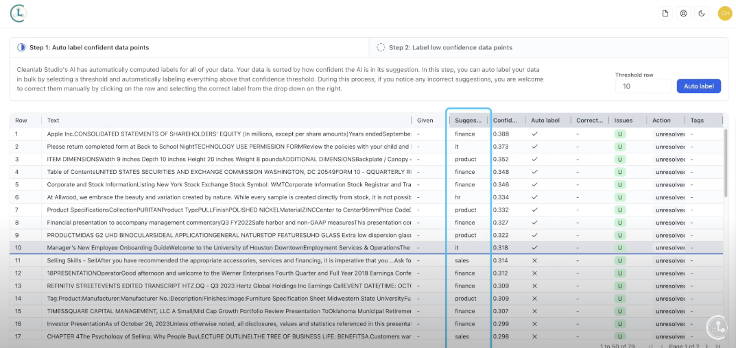The width and height of the screenshot is (736, 348).
Task: Click the auto label checkmark in row 10
Action: 534,247
